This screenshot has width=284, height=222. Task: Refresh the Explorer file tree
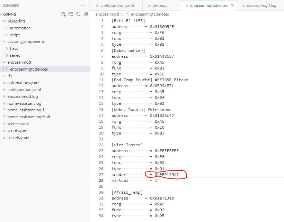(x=78, y=14)
